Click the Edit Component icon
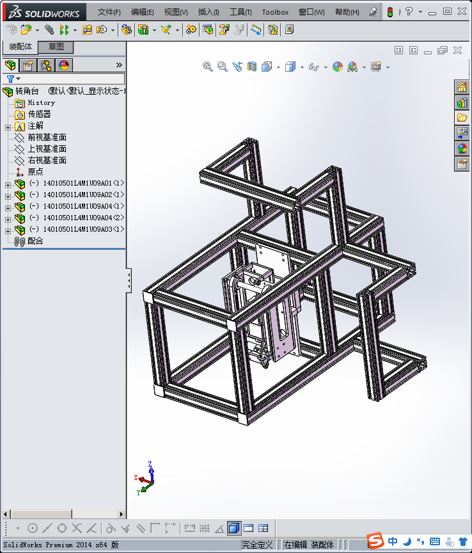 12,29
